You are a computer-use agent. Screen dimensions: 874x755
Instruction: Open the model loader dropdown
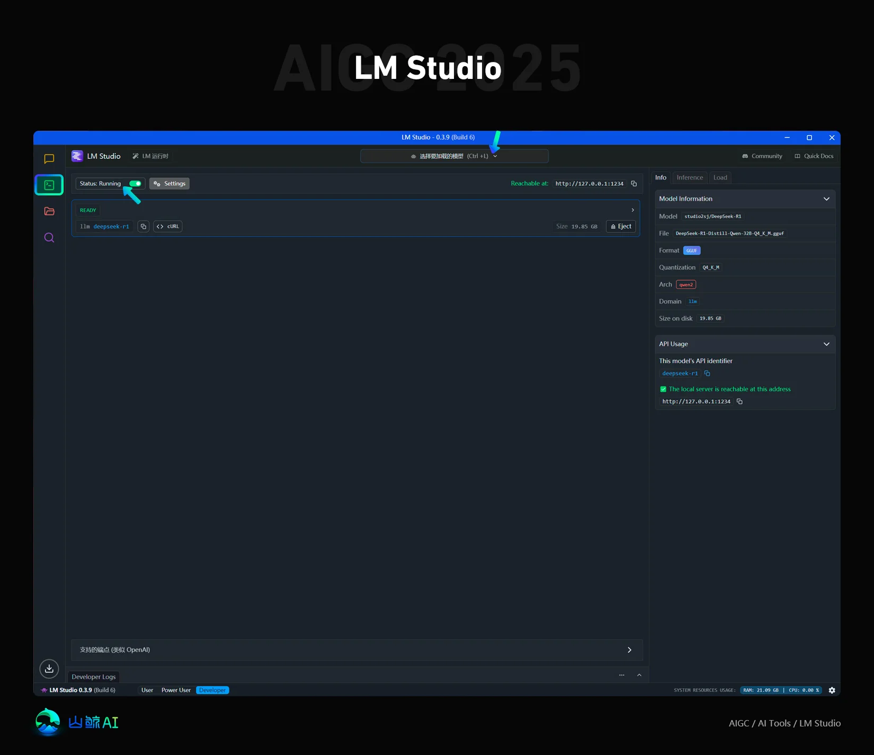(x=454, y=156)
